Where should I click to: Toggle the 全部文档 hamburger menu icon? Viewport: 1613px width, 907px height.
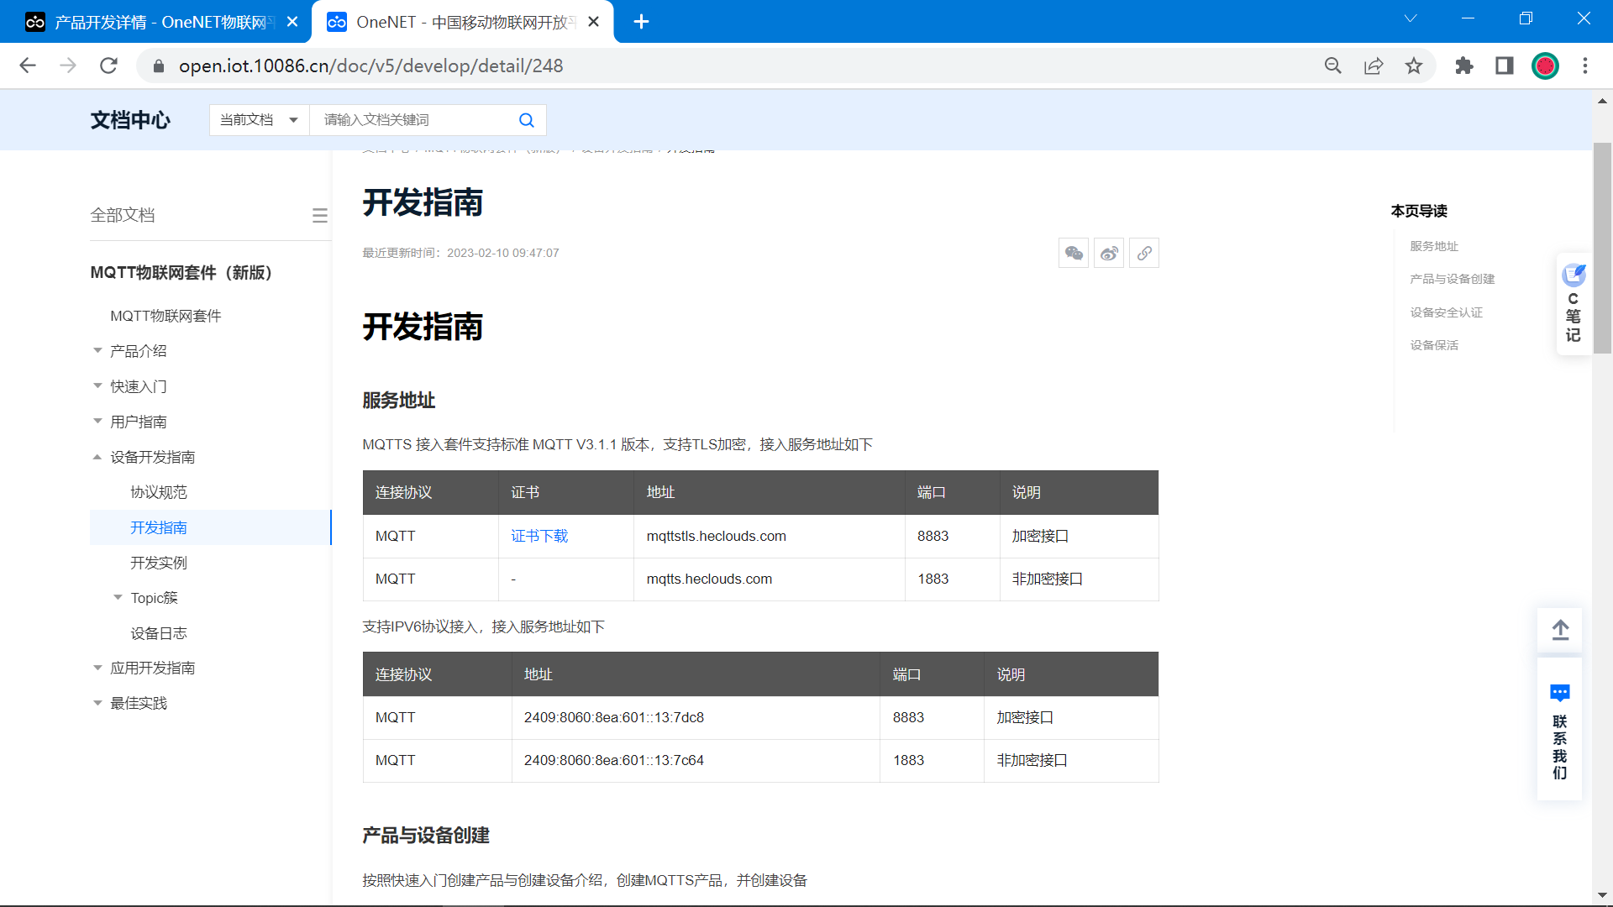(x=320, y=216)
